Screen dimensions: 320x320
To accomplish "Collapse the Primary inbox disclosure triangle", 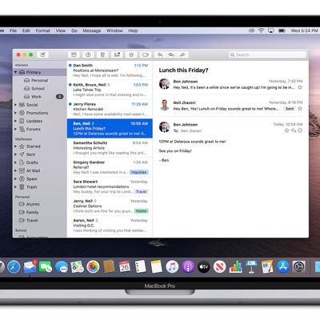I will (x=16, y=72).
